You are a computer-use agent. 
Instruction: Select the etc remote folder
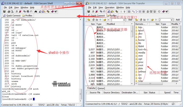click(140, 37)
